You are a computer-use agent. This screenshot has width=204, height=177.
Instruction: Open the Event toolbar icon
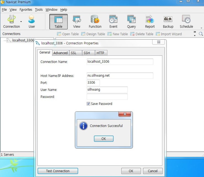click(113, 22)
